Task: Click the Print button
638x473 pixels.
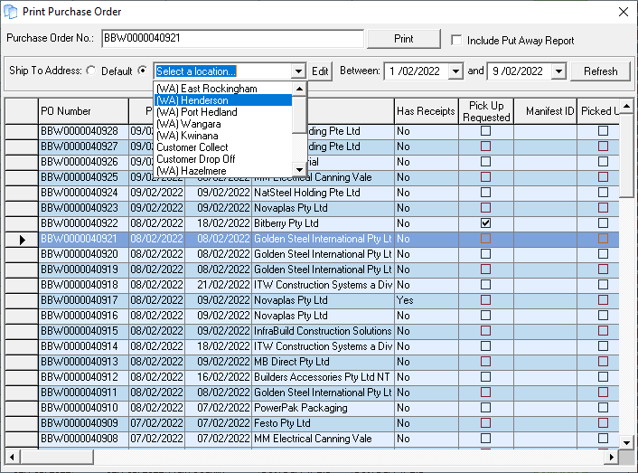Action: point(403,39)
